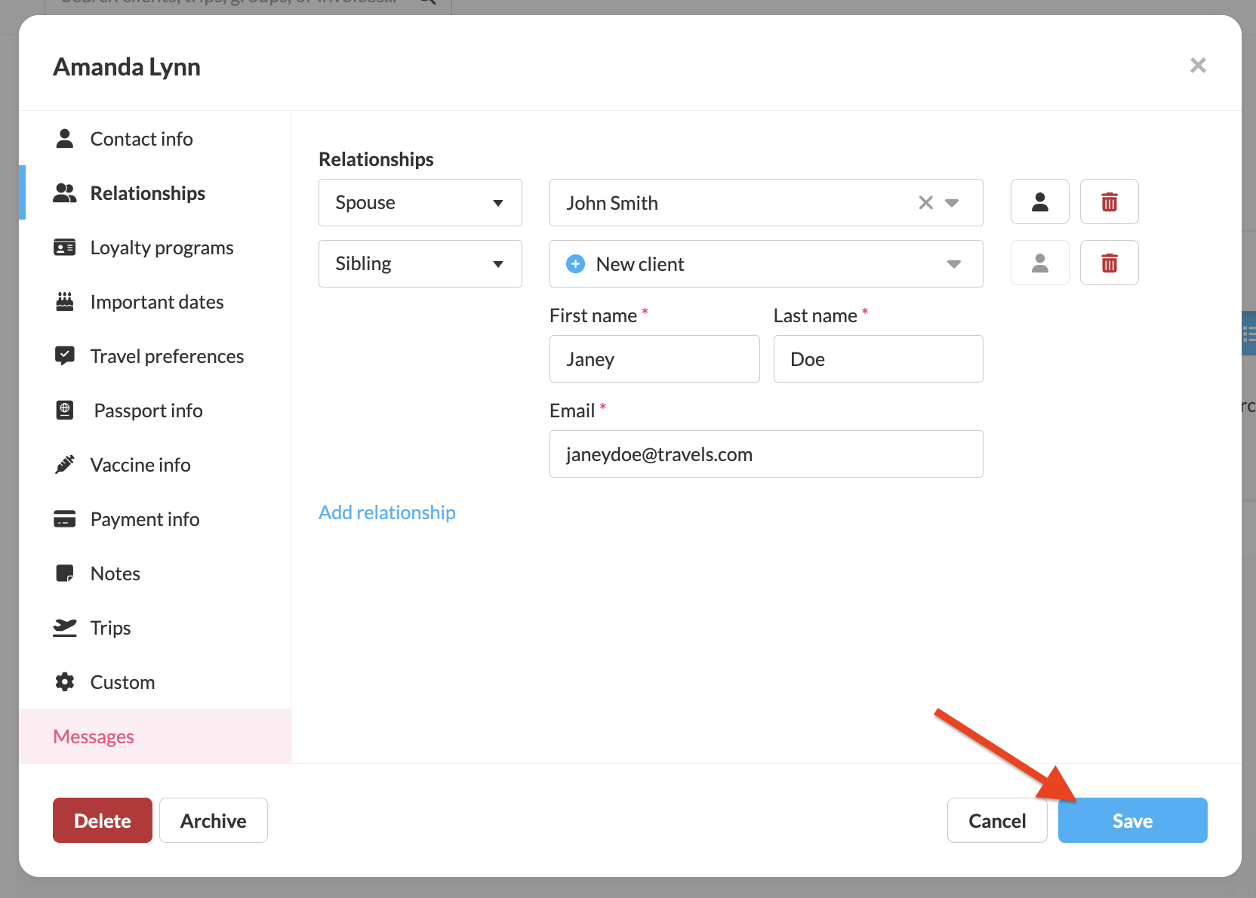Click the blue plus New client icon

tap(575, 264)
